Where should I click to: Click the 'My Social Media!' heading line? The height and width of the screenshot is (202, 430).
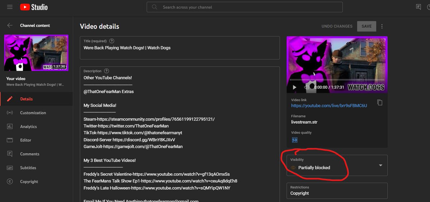tap(100, 105)
